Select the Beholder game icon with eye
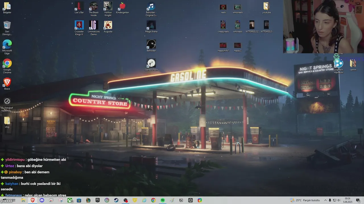 [151, 46]
